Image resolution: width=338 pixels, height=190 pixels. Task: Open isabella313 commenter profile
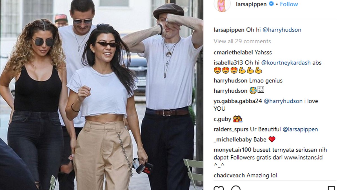pyautogui.click(x=229, y=63)
